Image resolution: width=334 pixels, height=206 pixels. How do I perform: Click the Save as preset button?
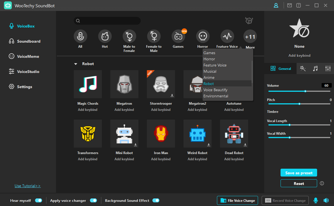point(299,173)
